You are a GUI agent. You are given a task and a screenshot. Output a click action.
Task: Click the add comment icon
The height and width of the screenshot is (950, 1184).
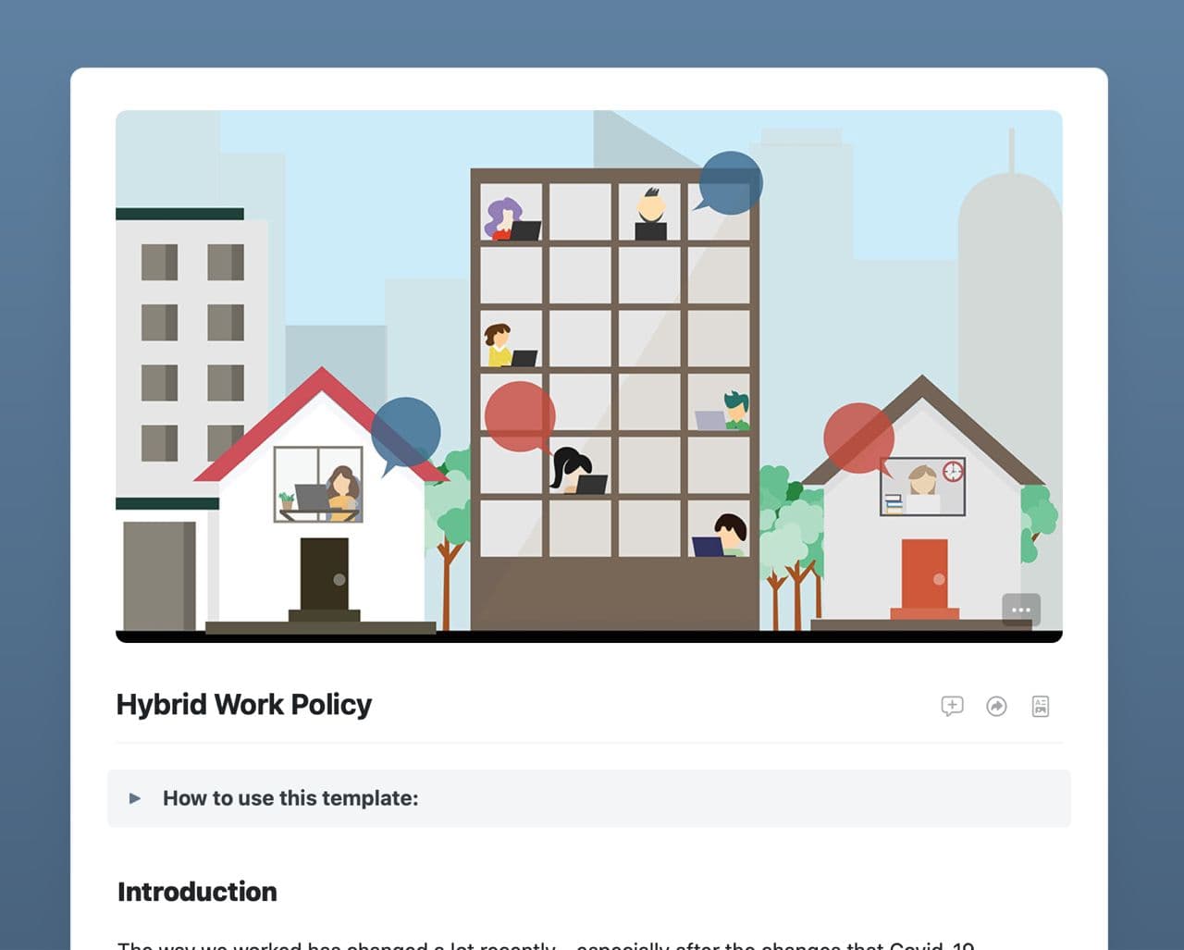pyautogui.click(x=952, y=707)
